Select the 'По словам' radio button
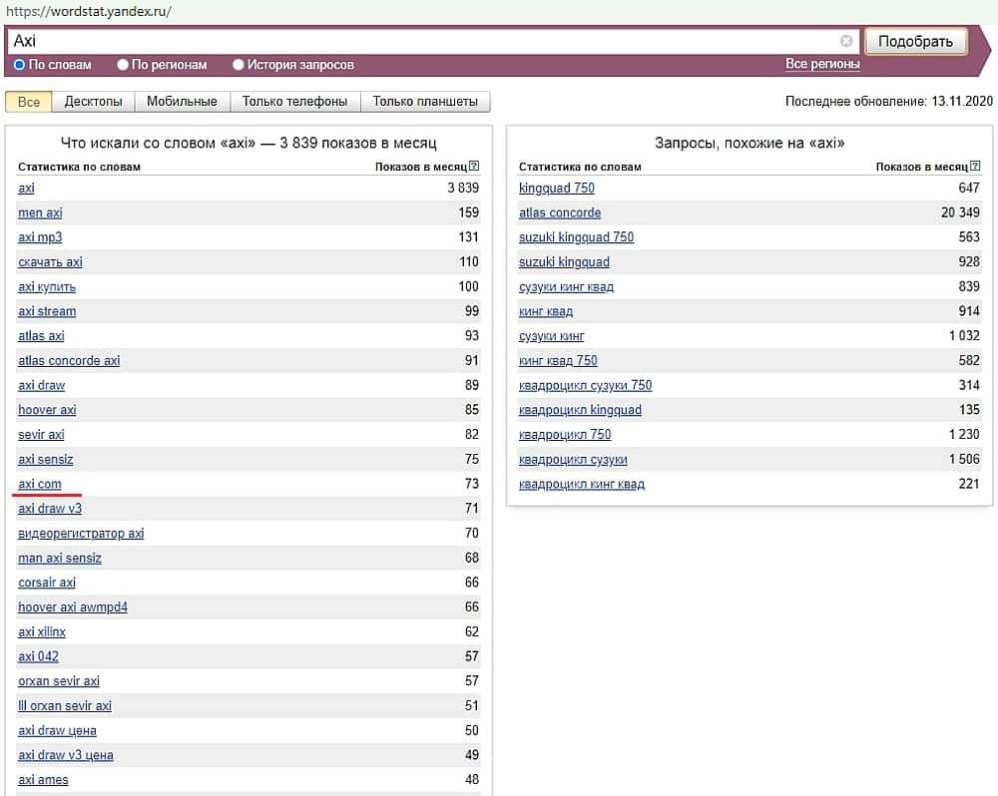Screen dimensions: 998x796 20,65
